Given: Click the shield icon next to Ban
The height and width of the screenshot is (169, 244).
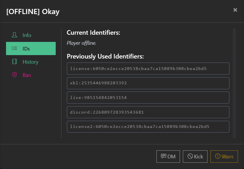Looking at the screenshot, I should [14, 75].
